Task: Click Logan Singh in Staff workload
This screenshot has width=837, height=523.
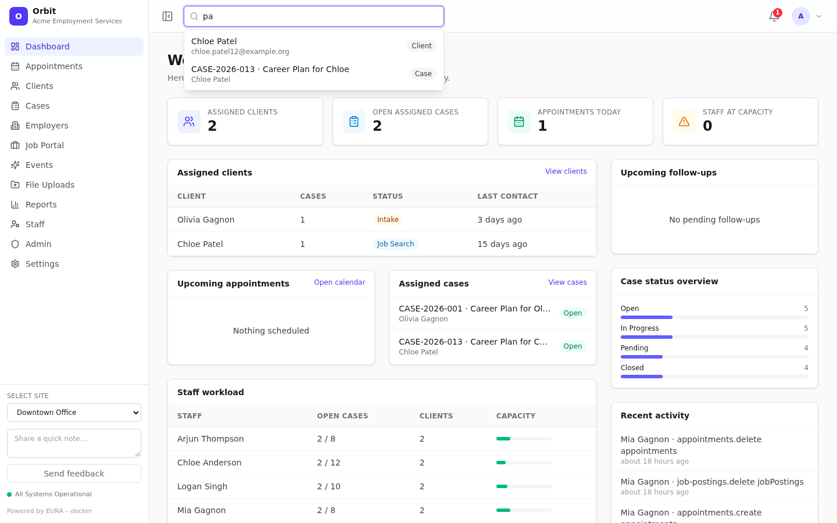Action: coord(202,486)
